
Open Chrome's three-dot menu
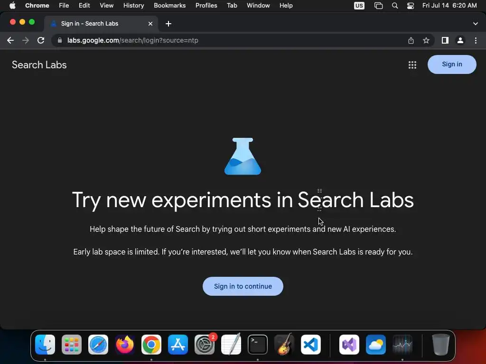point(476,40)
